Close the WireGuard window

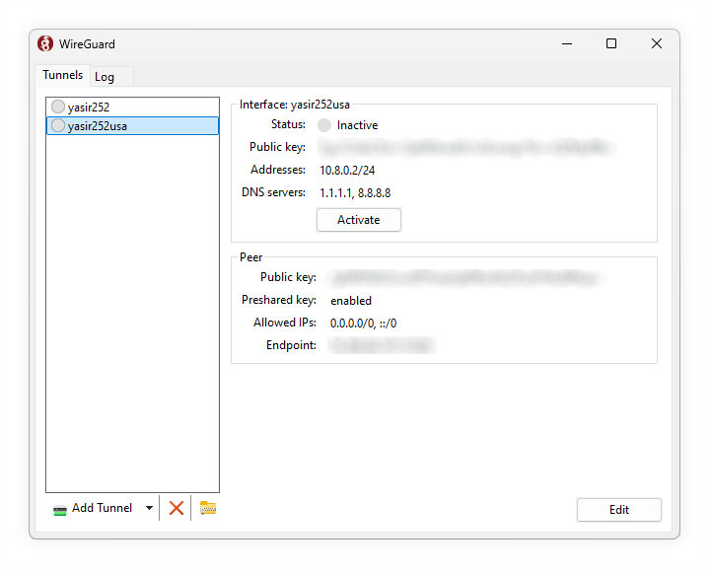(656, 43)
